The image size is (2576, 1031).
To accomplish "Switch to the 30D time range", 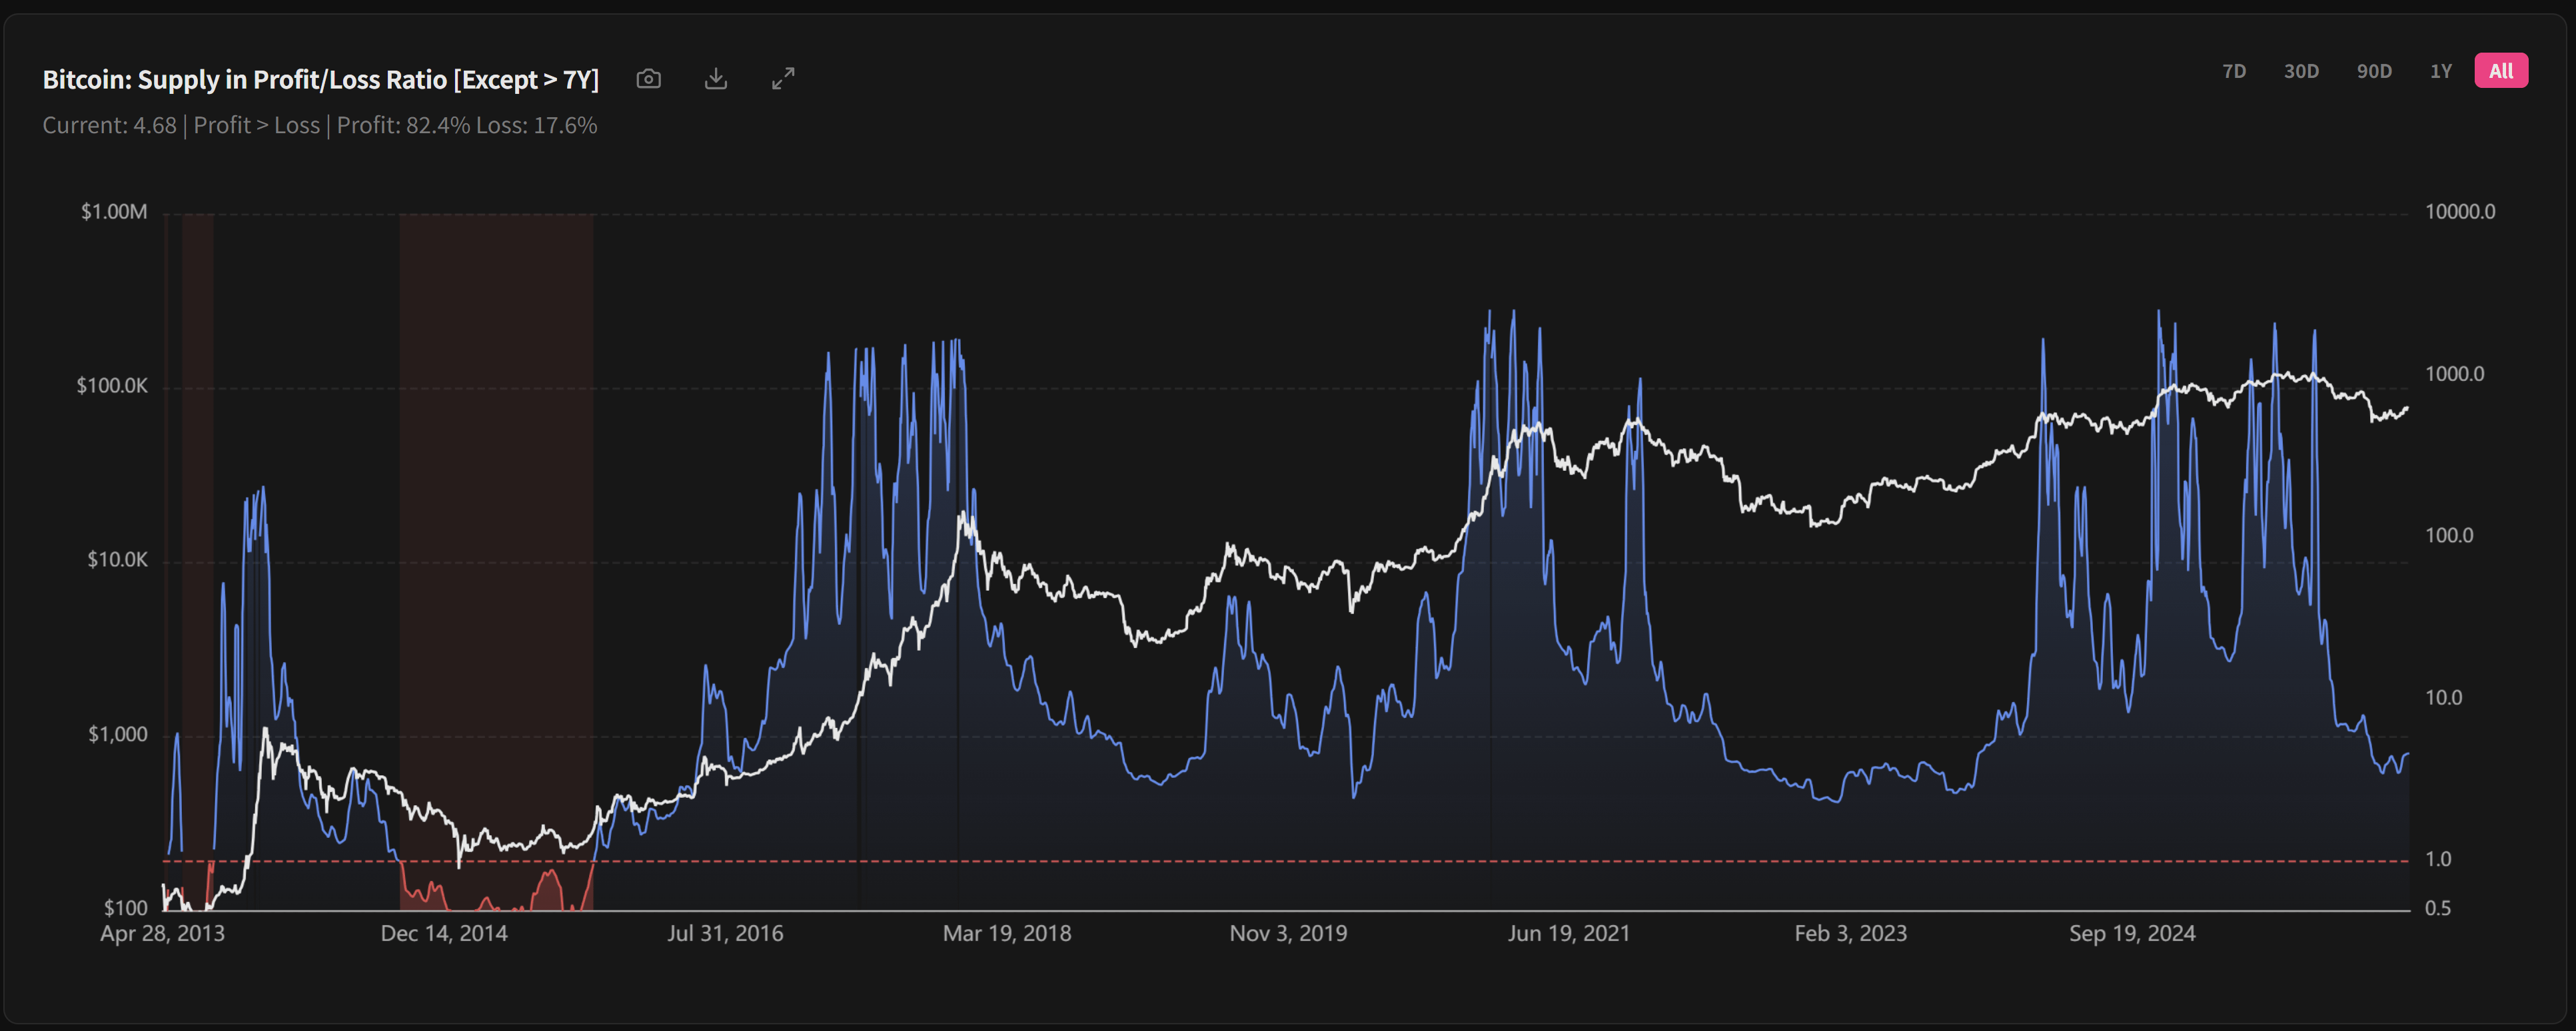I will [2301, 71].
